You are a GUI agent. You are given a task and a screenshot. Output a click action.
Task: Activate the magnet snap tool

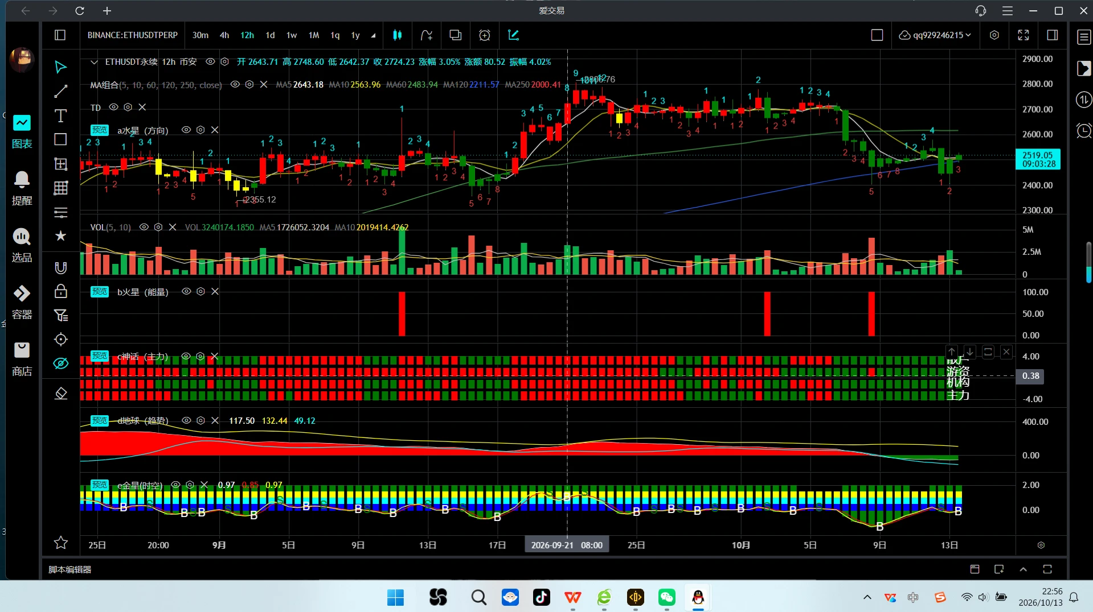pos(60,267)
